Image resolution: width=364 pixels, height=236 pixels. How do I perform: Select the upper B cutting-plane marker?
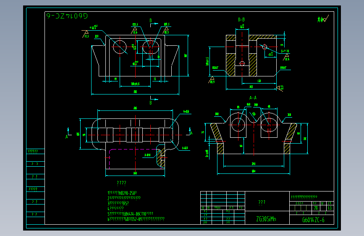[153, 23]
